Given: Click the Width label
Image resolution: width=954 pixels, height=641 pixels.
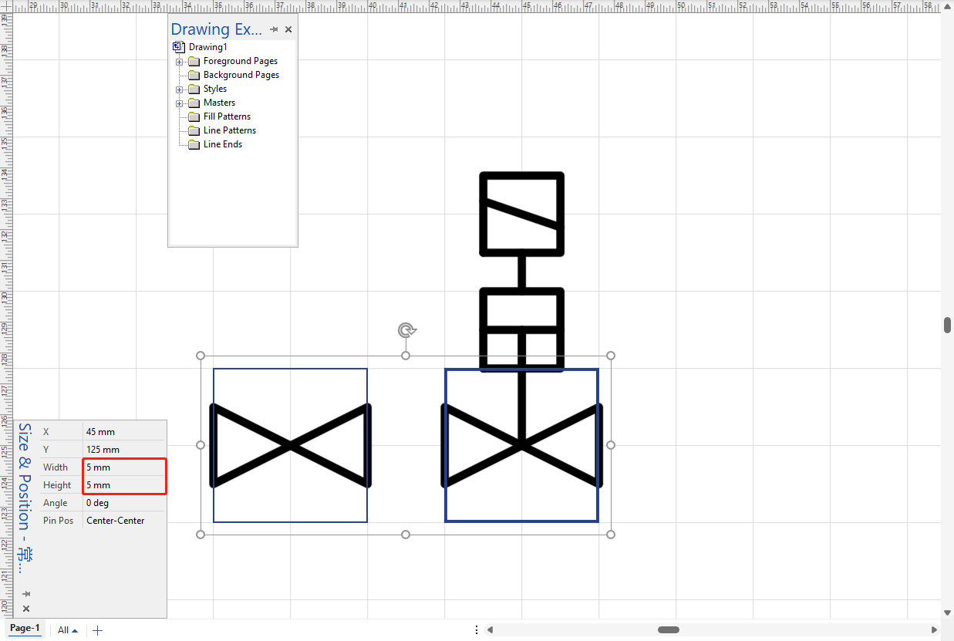Looking at the screenshot, I should tap(56, 467).
